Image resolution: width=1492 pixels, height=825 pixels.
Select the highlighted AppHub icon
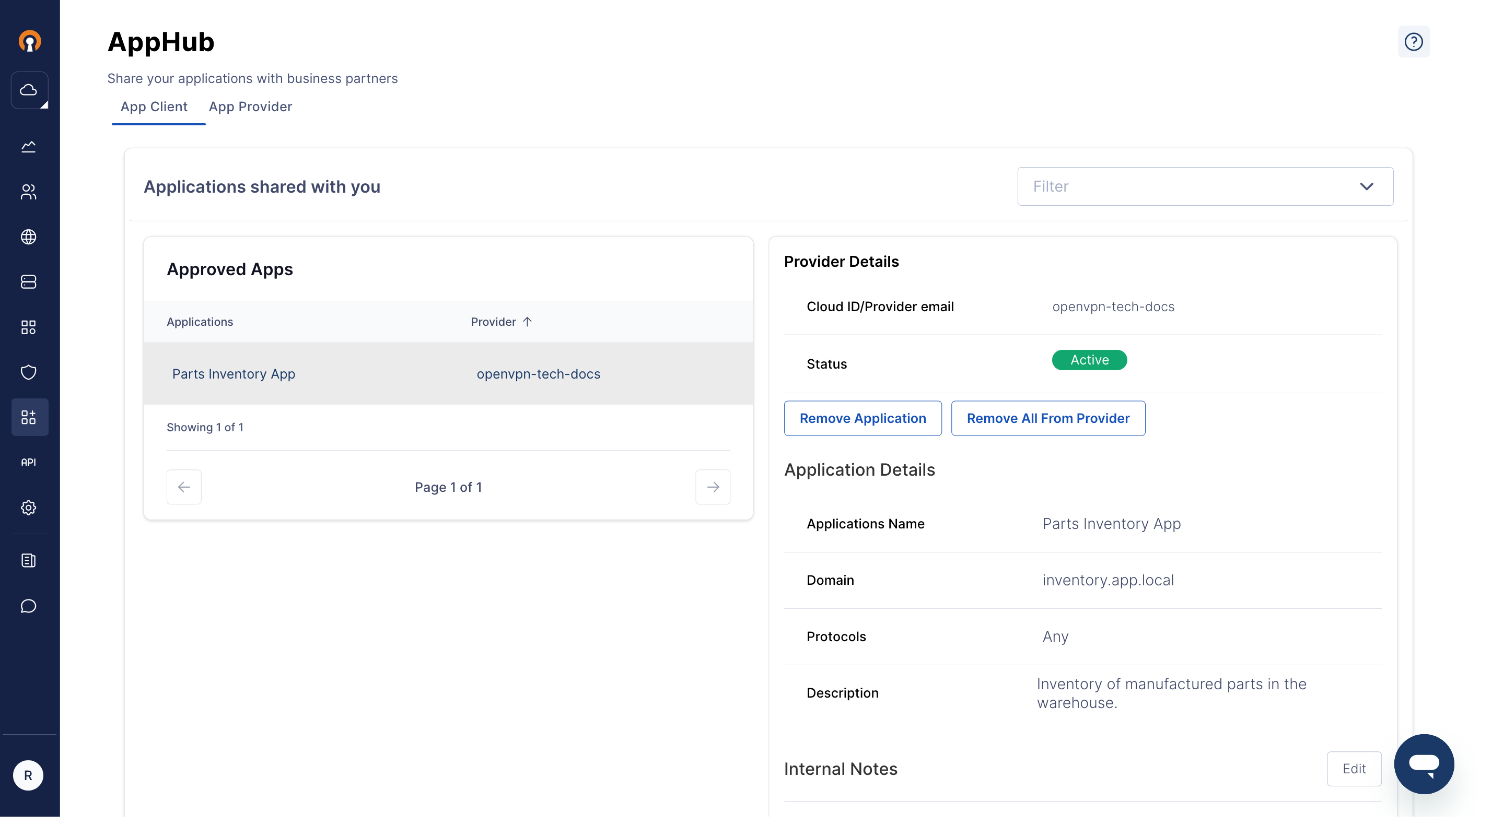point(28,417)
